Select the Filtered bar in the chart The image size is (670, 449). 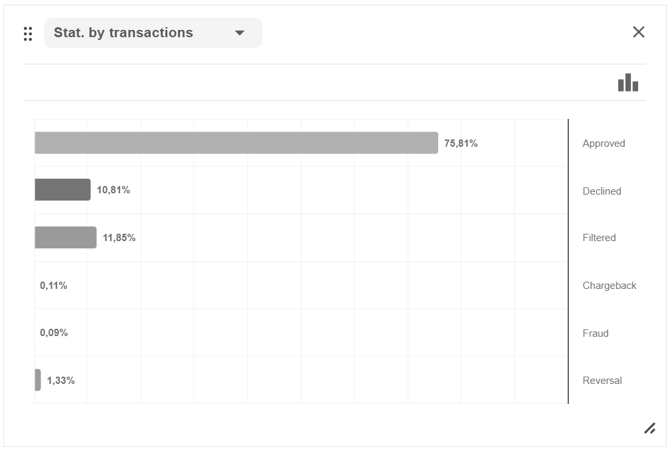tap(65, 237)
